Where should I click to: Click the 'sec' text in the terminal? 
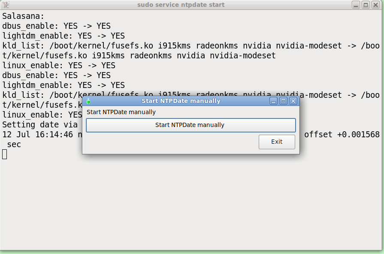(x=14, y=145)
